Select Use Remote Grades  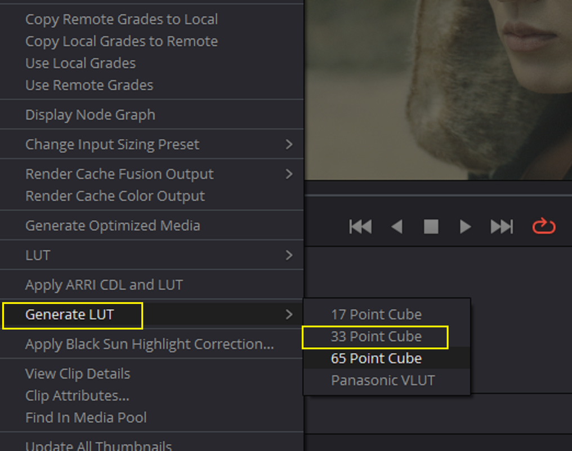90,85
